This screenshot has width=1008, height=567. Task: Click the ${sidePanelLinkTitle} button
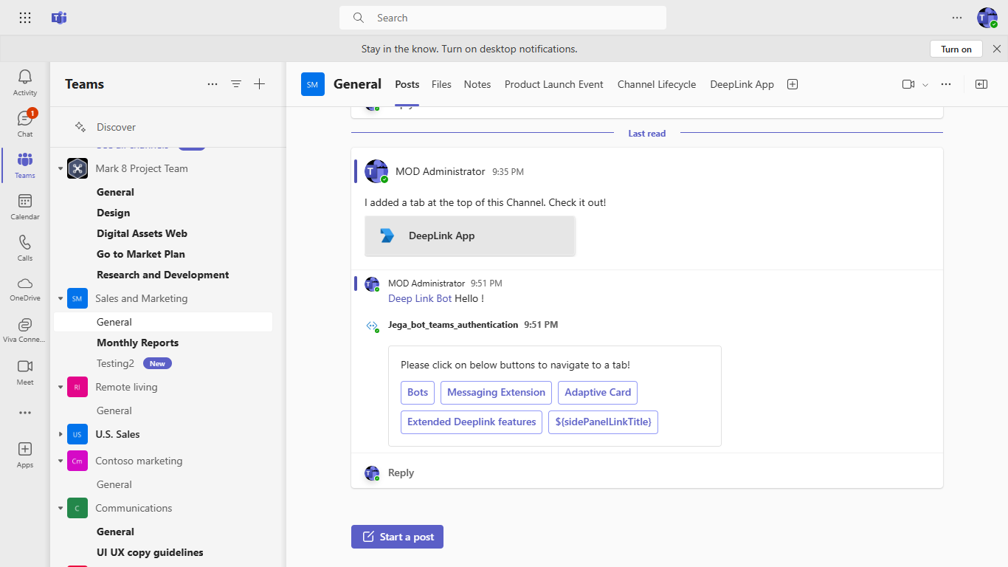pyautogui.click(x=603, y=422)
